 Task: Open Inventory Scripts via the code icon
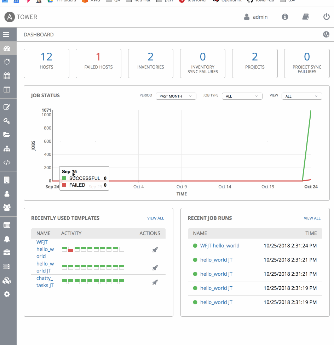click(x=8, y=162)
